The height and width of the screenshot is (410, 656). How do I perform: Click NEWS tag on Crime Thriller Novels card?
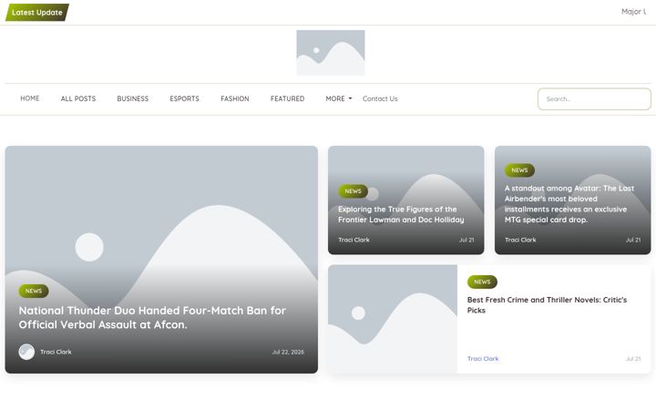(x=482, y=282)
